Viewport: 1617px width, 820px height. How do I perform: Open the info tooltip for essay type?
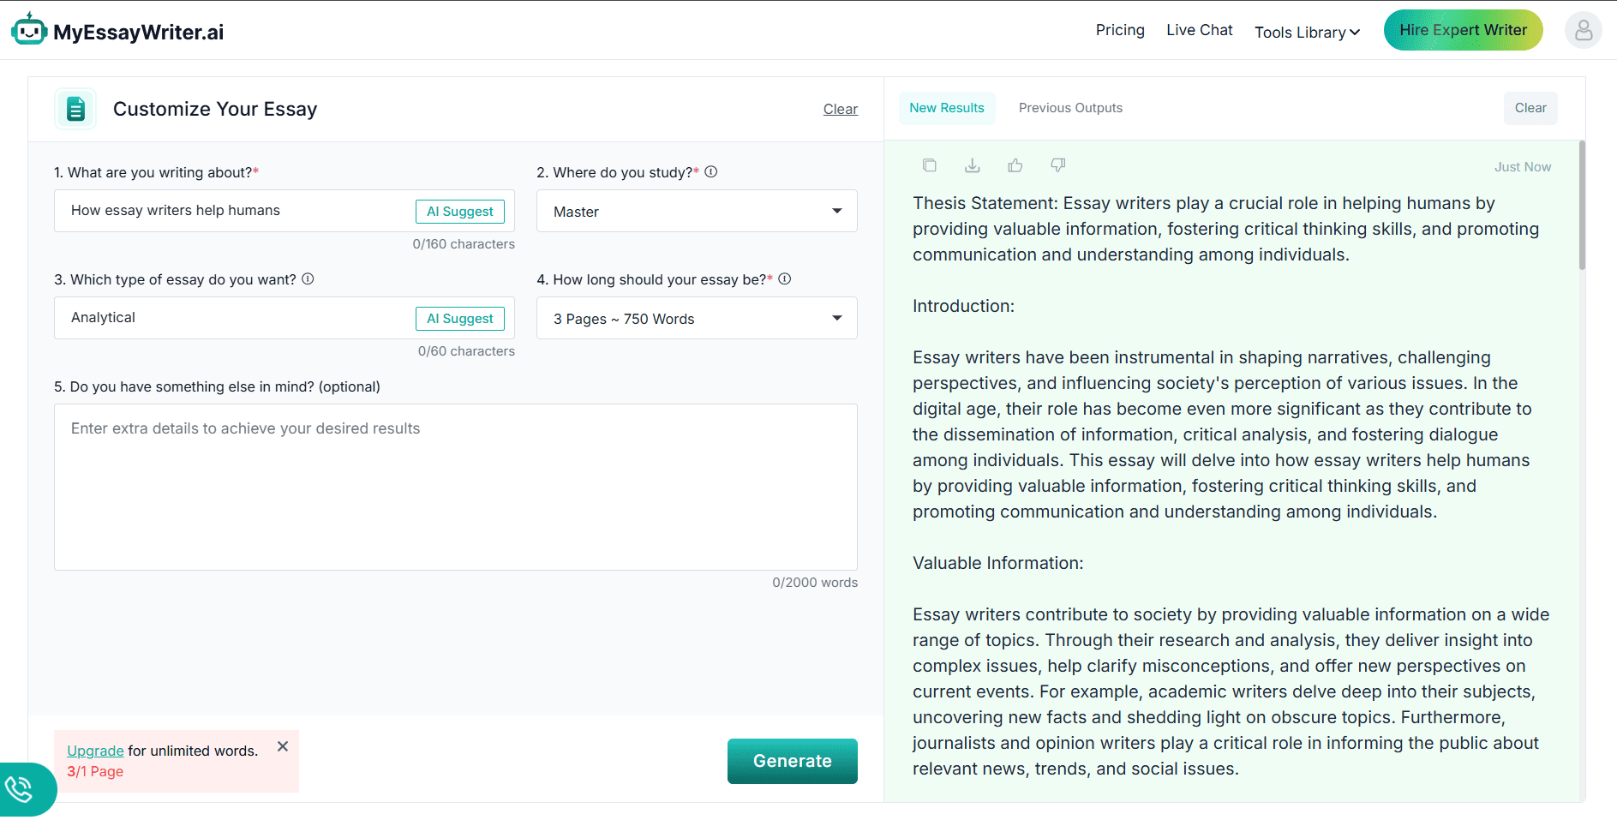[x=308, y=278]
